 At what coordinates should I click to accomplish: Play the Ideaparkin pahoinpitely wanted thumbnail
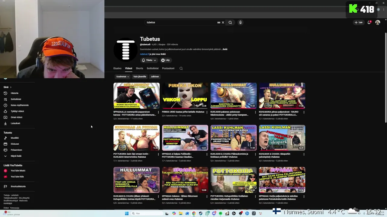pos(282,138)
